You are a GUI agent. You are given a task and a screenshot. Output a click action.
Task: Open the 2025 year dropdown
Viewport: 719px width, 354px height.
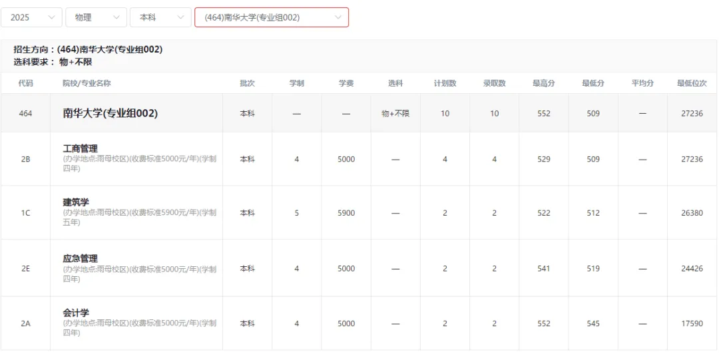click(31, 17)
